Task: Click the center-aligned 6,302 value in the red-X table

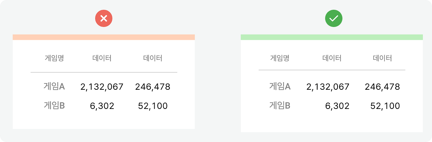Action: click(102, 106)
